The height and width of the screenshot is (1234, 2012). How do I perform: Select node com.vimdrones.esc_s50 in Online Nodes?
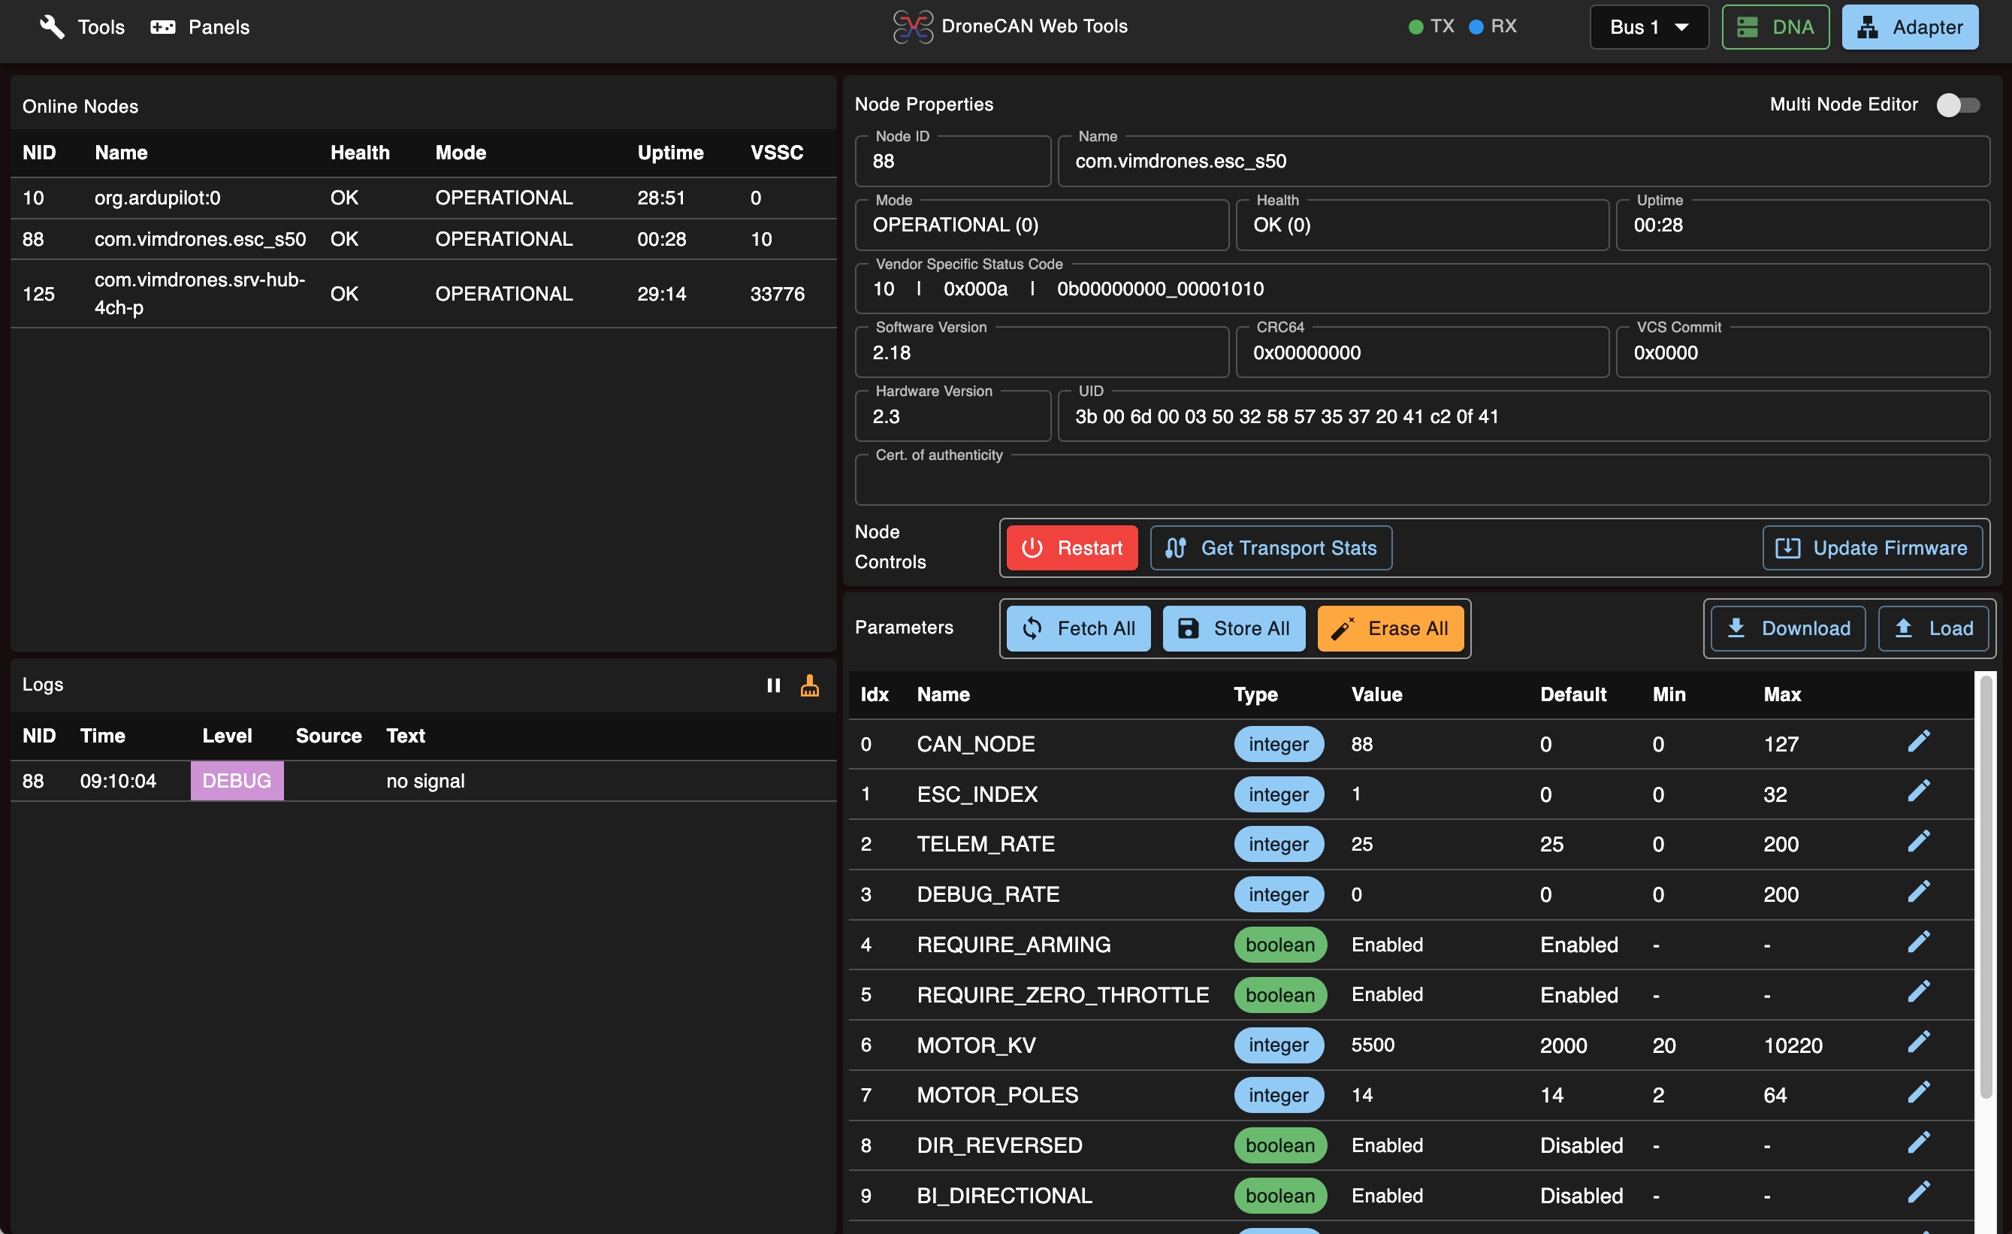(x=423, y=239)
